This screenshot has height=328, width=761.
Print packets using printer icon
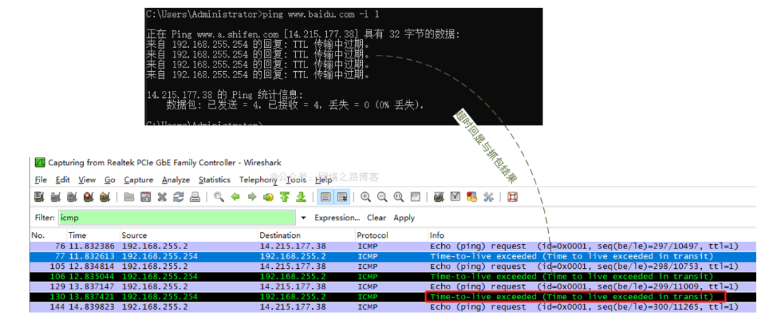[195, 196]
